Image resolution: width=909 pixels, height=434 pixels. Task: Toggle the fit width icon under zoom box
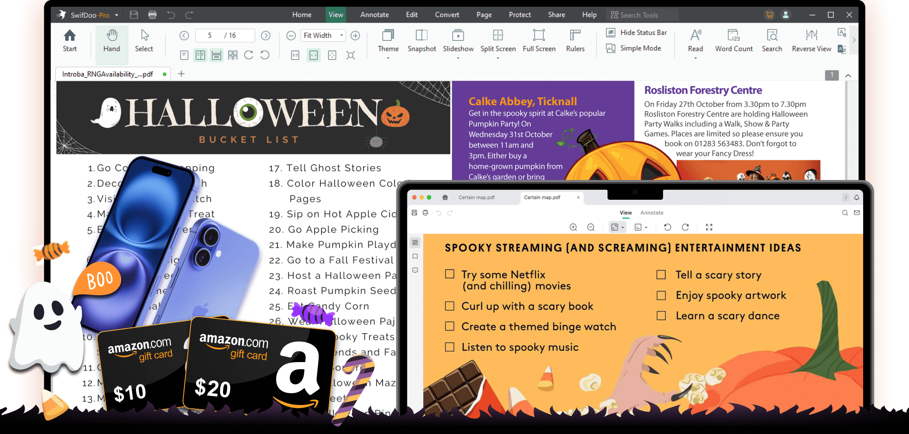coord(314,55)
